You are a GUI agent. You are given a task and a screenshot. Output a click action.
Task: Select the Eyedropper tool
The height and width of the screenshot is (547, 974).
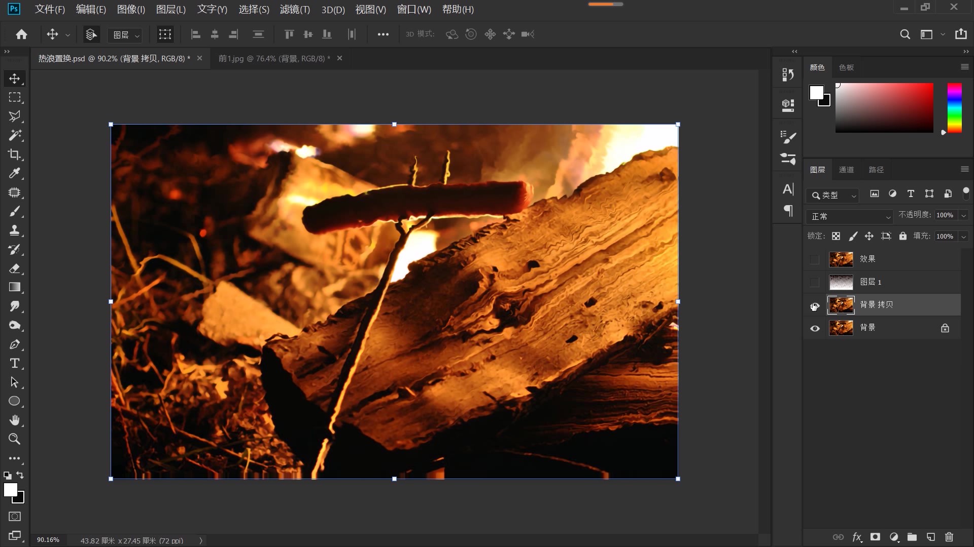coord(14,173)
